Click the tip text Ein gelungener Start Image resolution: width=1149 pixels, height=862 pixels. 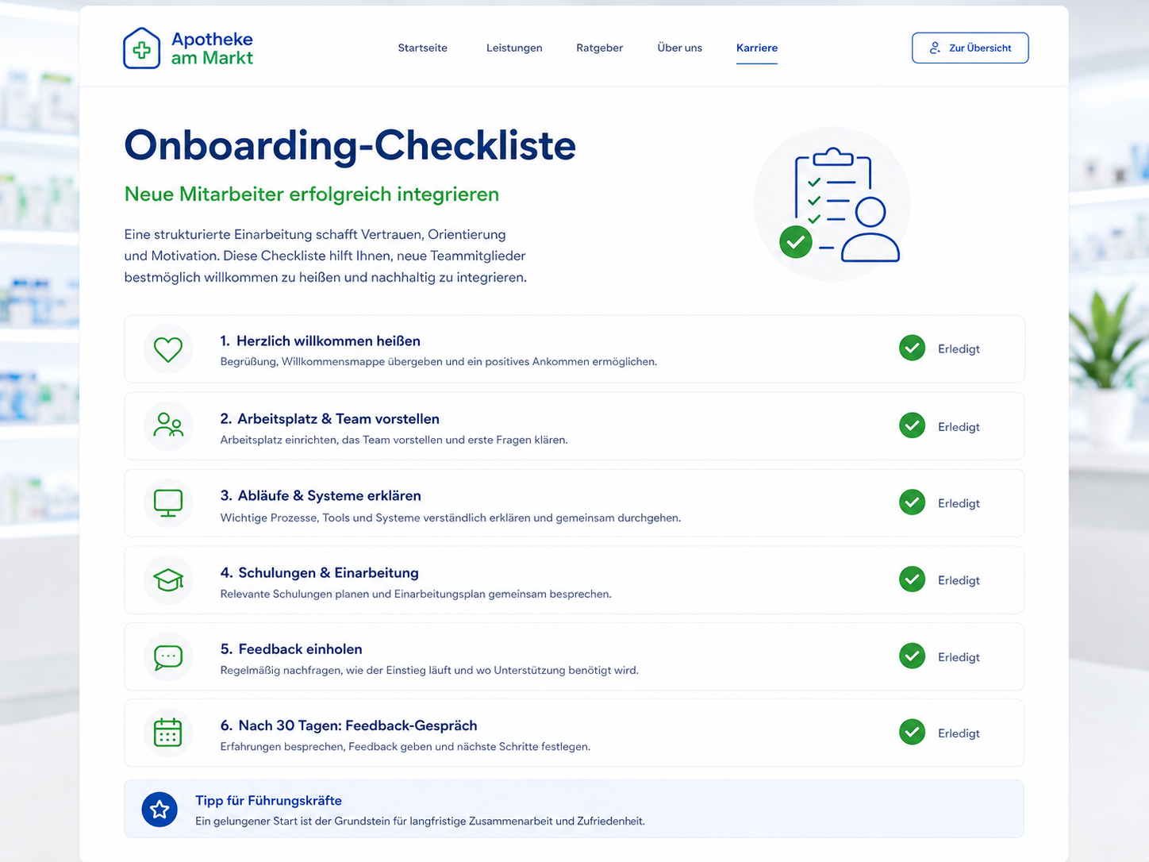[421, 821]
